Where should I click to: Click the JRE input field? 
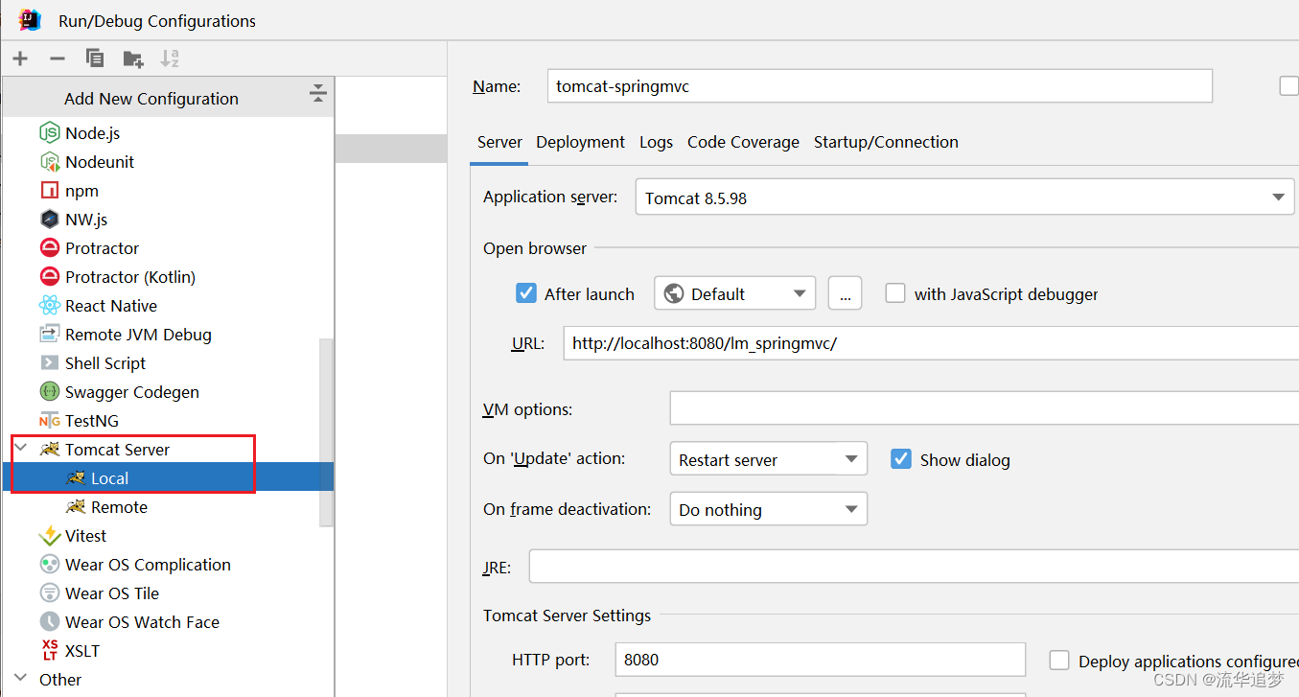click(x=914, y=567)
